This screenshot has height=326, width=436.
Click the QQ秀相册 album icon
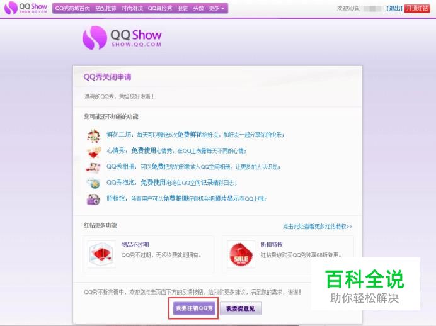(x=93, y=167)
